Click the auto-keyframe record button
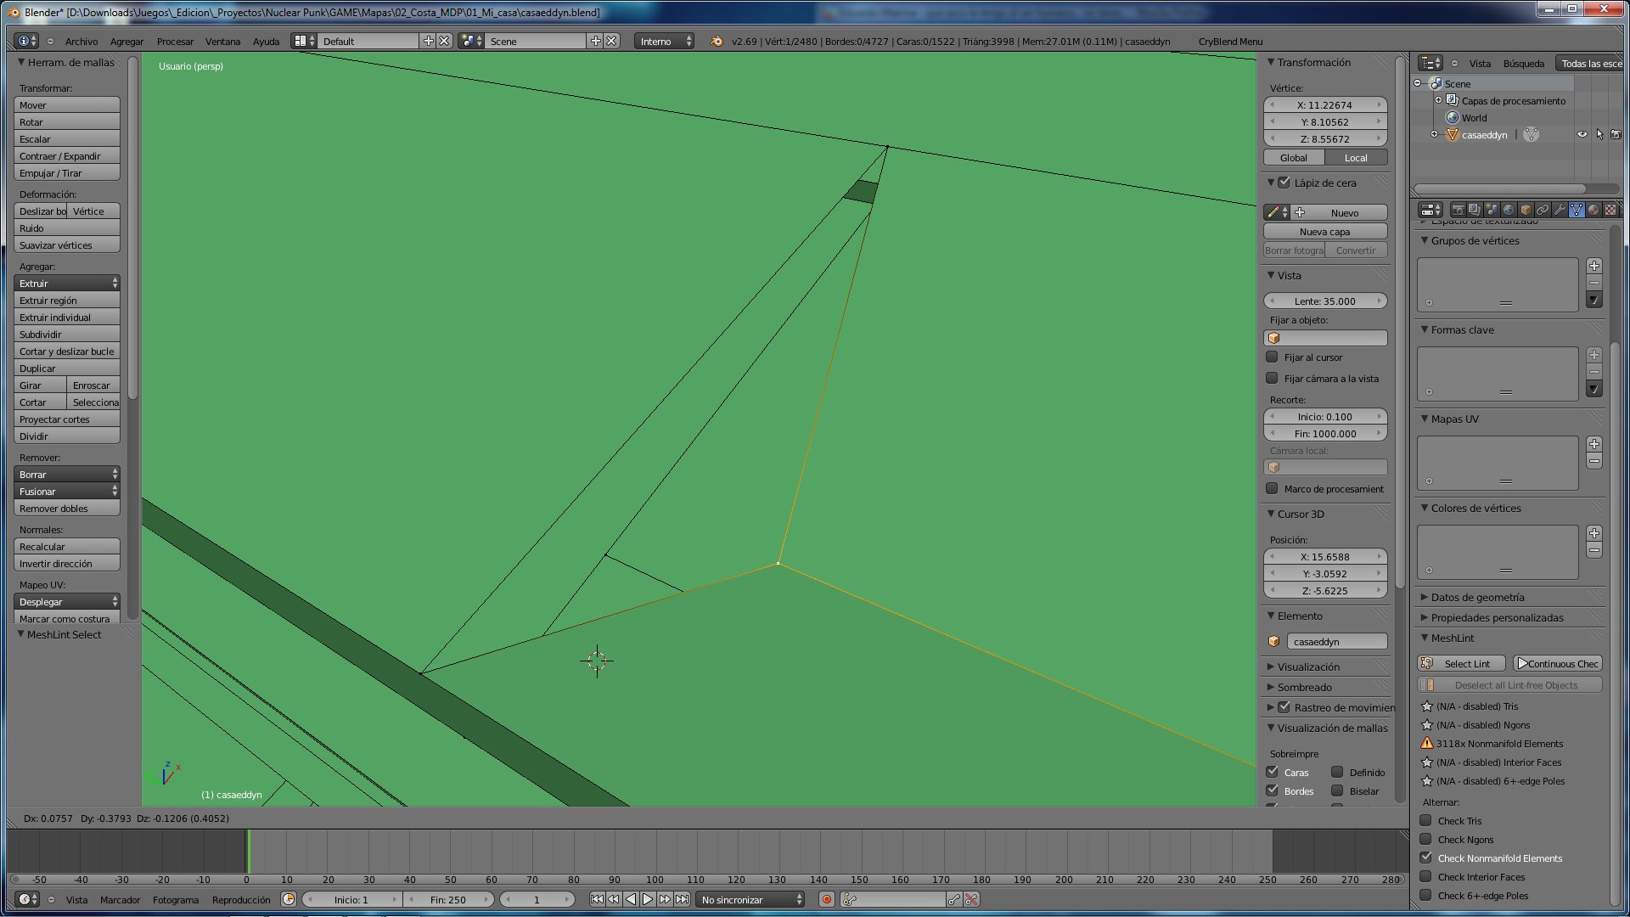 [827, 899]
